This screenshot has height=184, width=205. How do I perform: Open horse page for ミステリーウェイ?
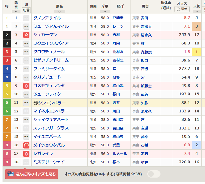(49, 162)
